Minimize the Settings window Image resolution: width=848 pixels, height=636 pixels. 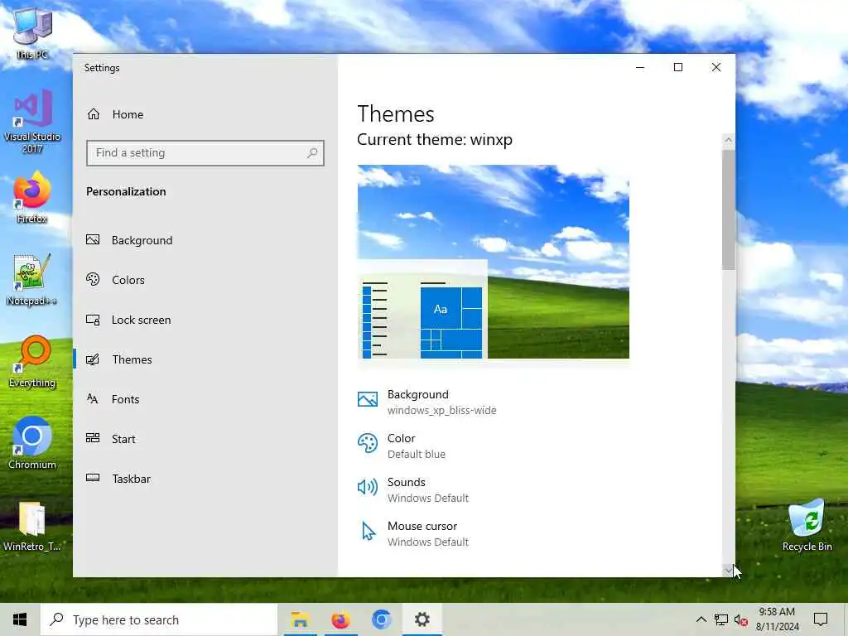point(640,67)
